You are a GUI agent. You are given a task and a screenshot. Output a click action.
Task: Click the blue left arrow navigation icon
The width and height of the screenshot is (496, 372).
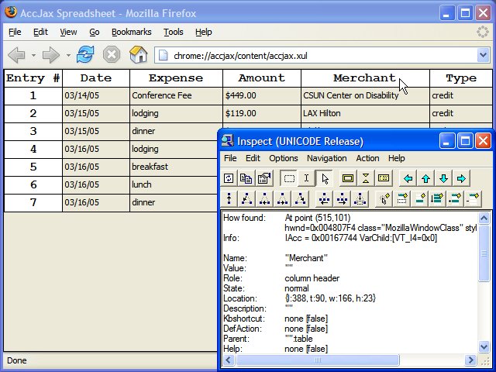tap(408, 178)
